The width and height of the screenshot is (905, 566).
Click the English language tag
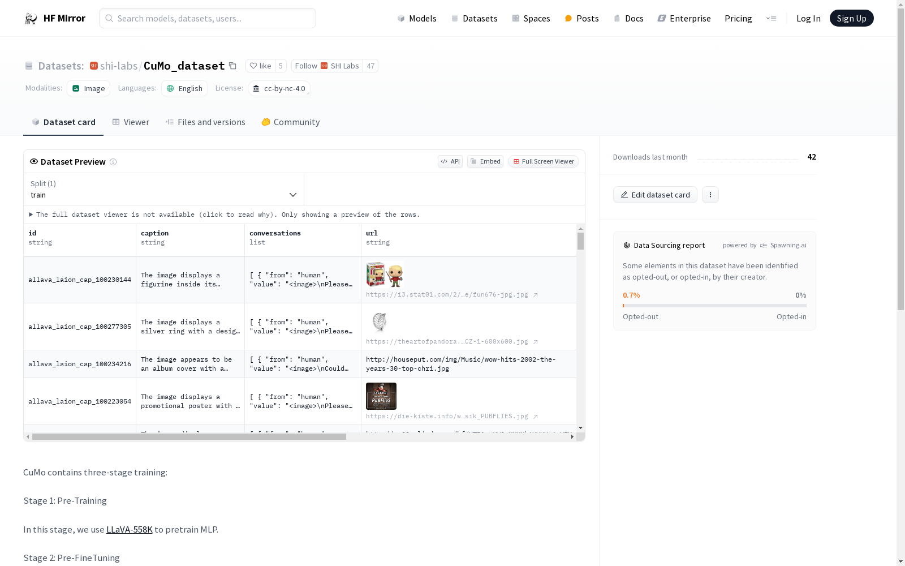click(x=184, y=88)
